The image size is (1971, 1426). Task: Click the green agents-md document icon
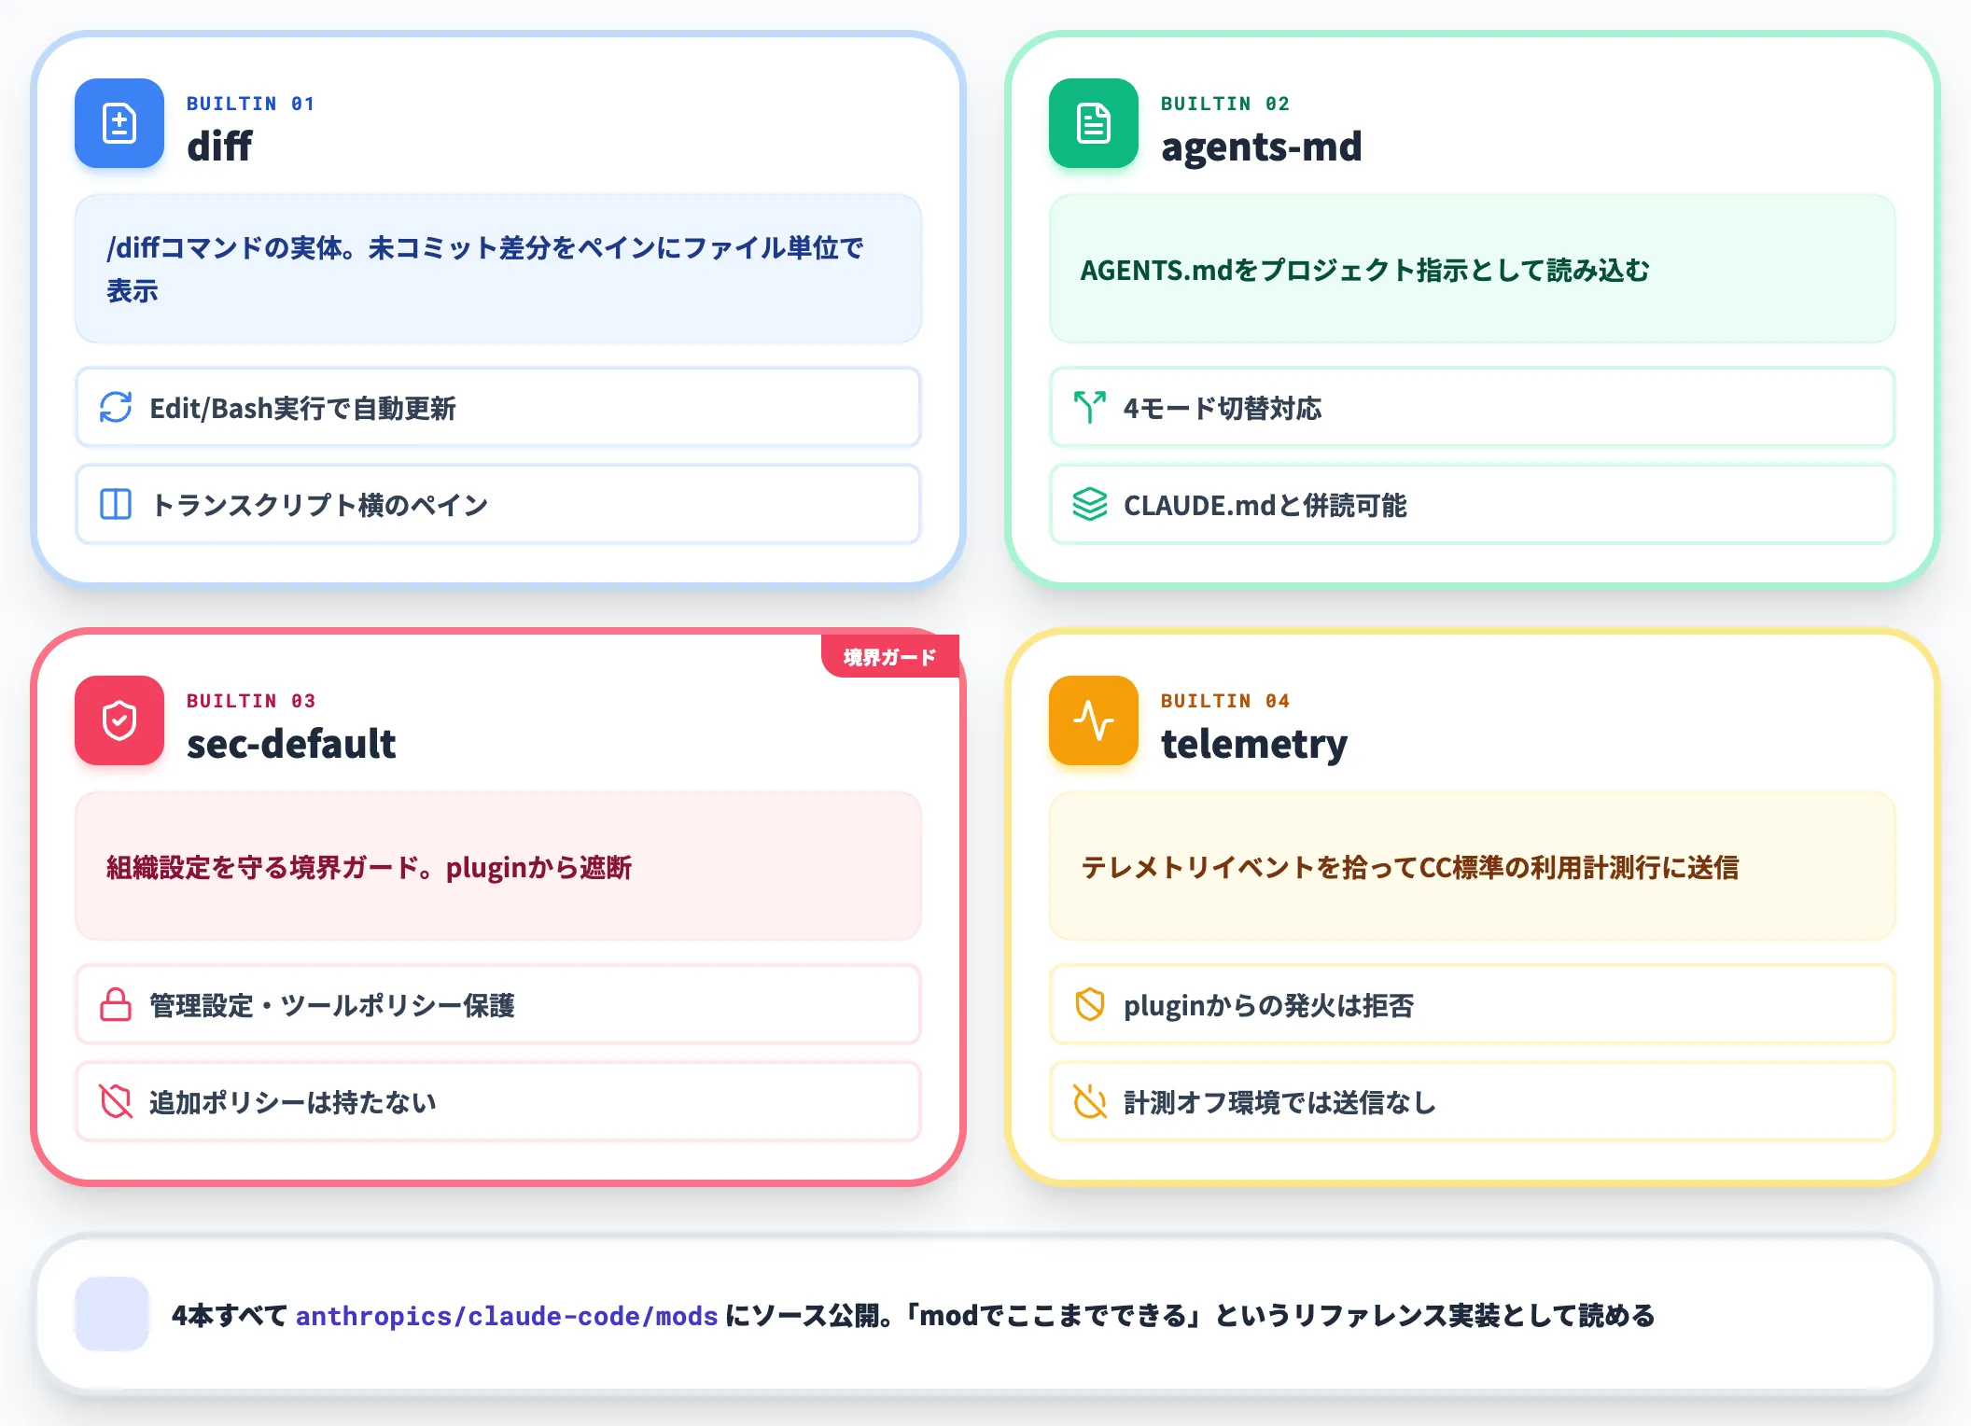pos(1094,123)
